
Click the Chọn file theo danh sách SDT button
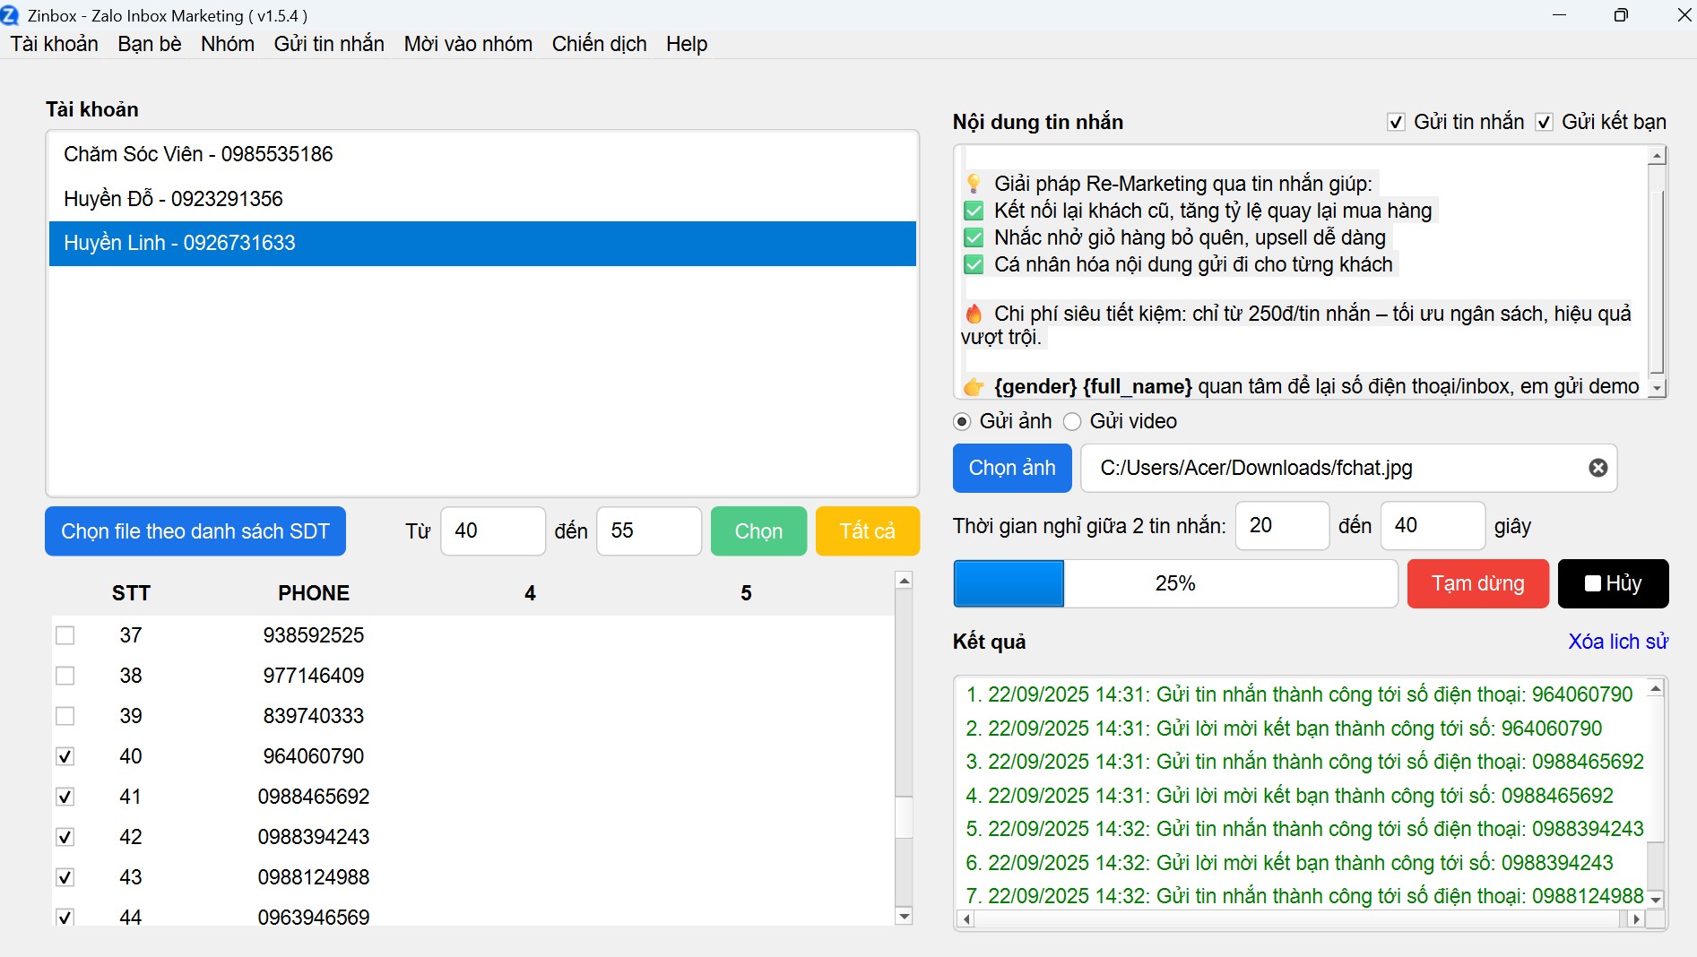(195, 531)
